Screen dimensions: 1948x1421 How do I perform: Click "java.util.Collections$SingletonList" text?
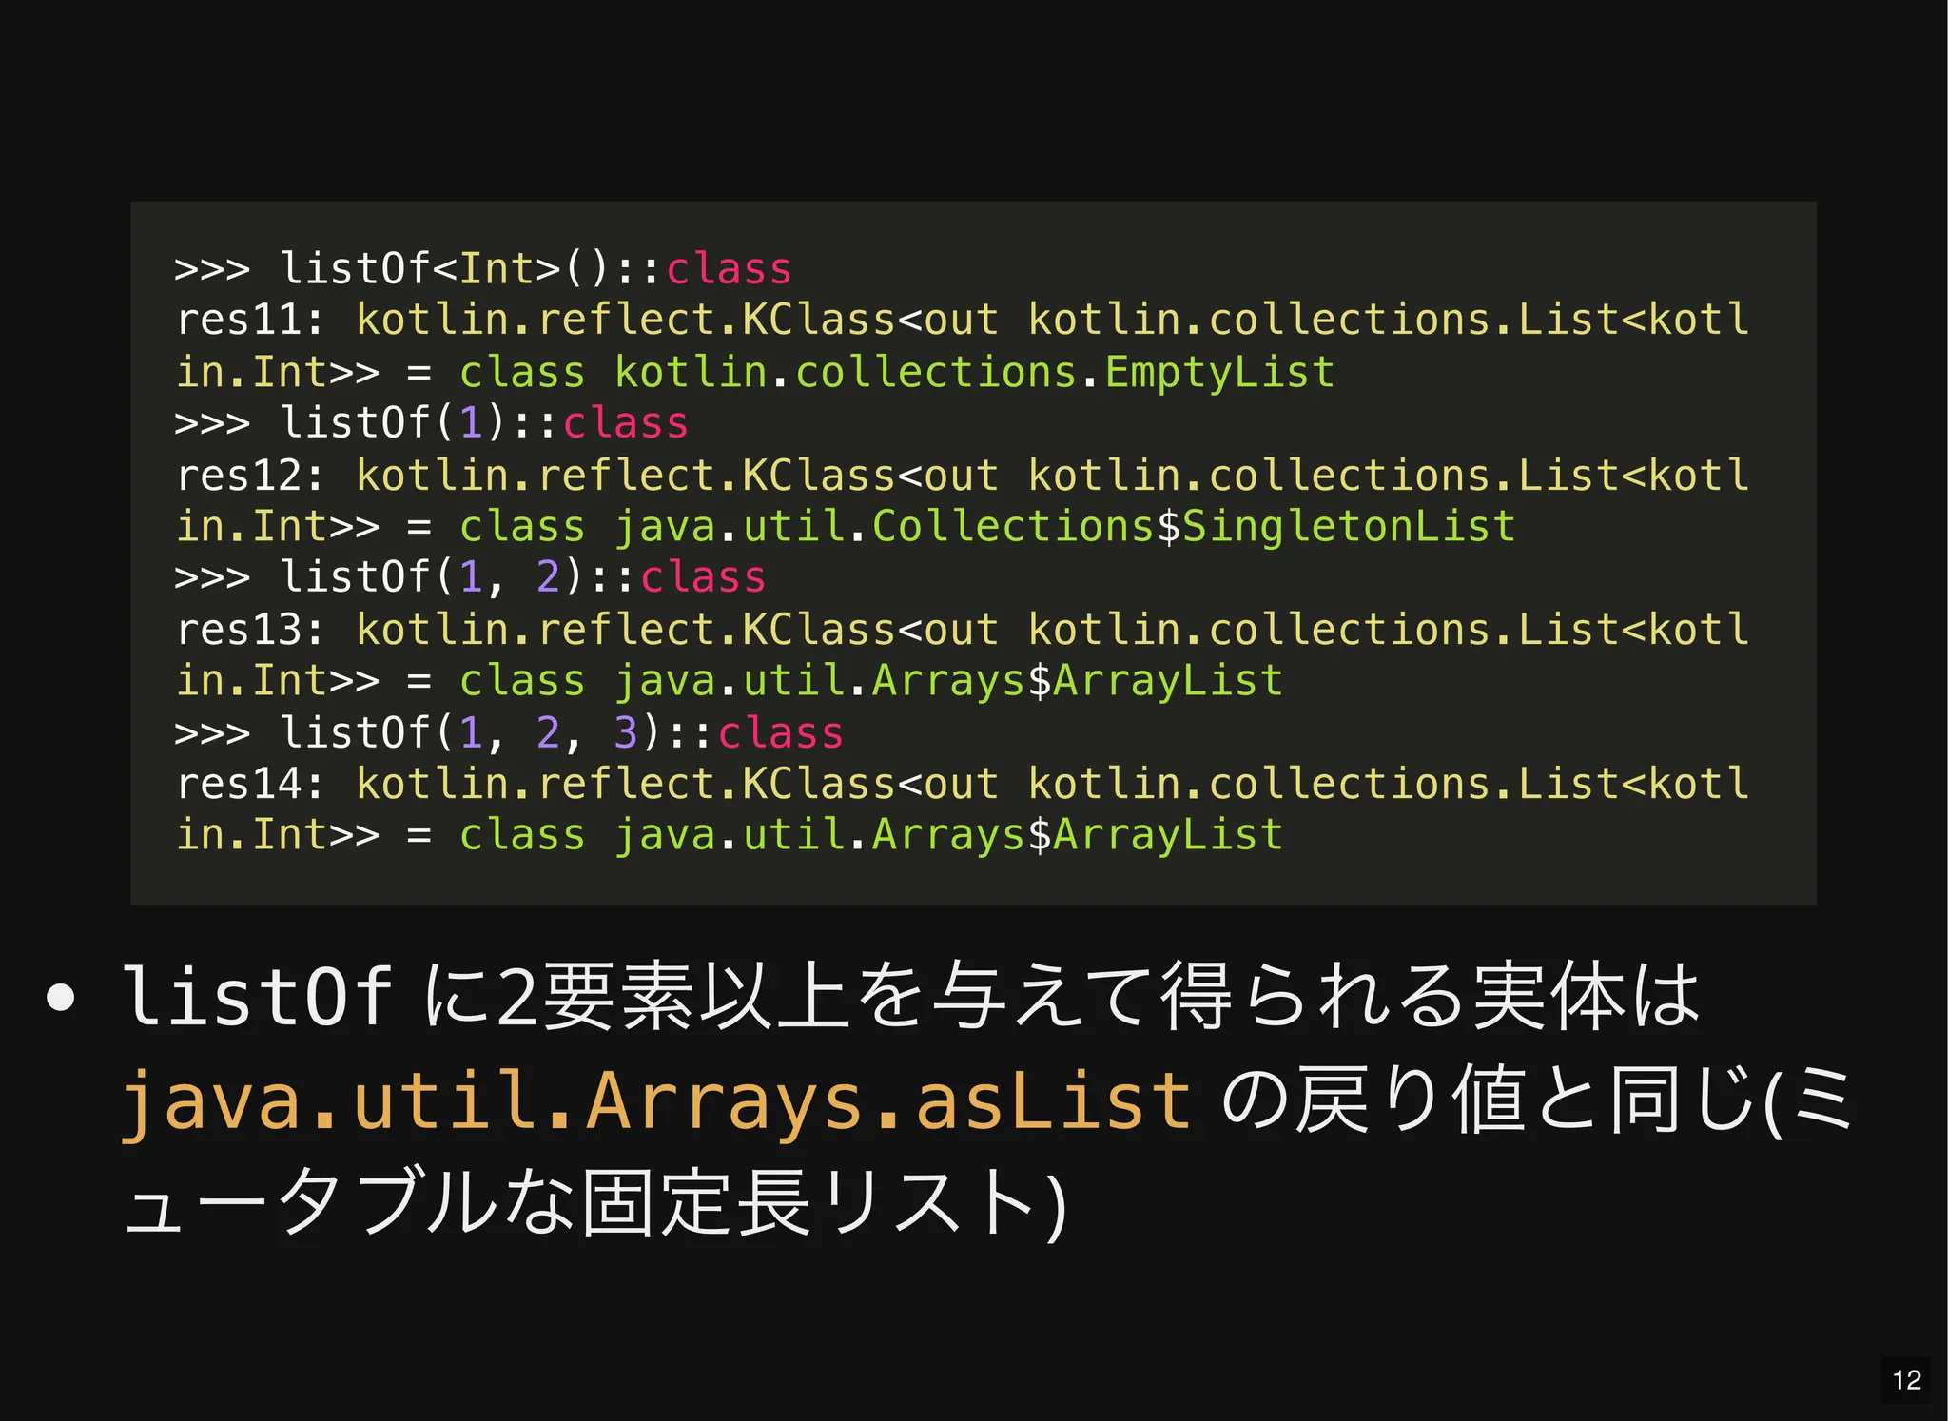coord(1065,526)
